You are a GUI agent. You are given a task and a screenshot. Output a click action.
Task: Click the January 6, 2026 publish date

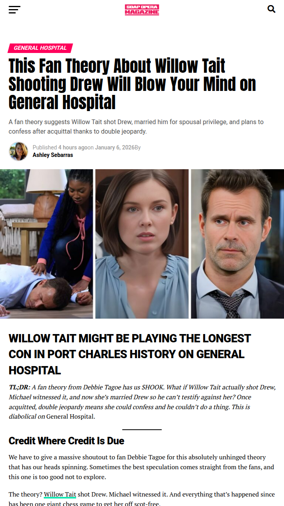[114, 147]
